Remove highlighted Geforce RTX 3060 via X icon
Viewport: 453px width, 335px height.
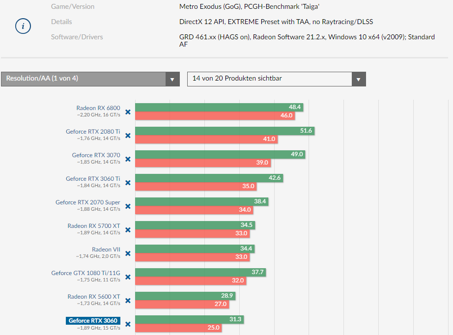pos(128,324)
